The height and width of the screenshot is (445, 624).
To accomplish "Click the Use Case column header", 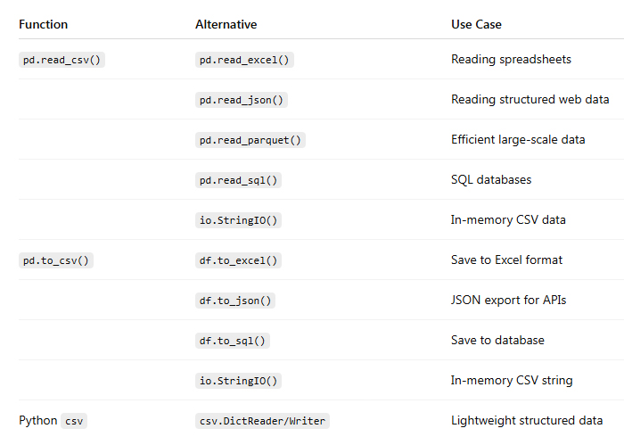I will click(476, 24).
